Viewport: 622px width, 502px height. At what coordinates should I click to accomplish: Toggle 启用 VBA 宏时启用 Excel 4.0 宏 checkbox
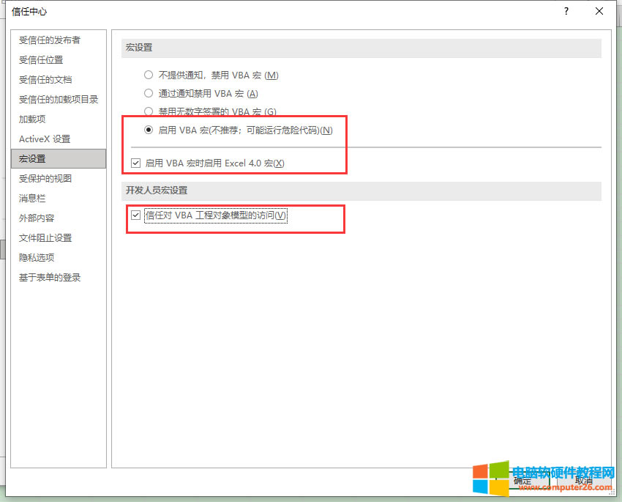(135, 163)
